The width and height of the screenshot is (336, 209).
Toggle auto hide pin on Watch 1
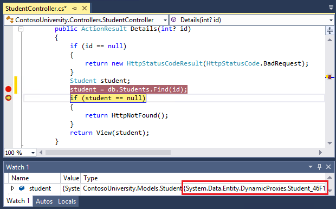(x=319, y=167)
